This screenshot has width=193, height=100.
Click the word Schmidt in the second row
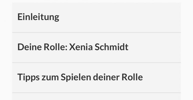coord(112,47)
